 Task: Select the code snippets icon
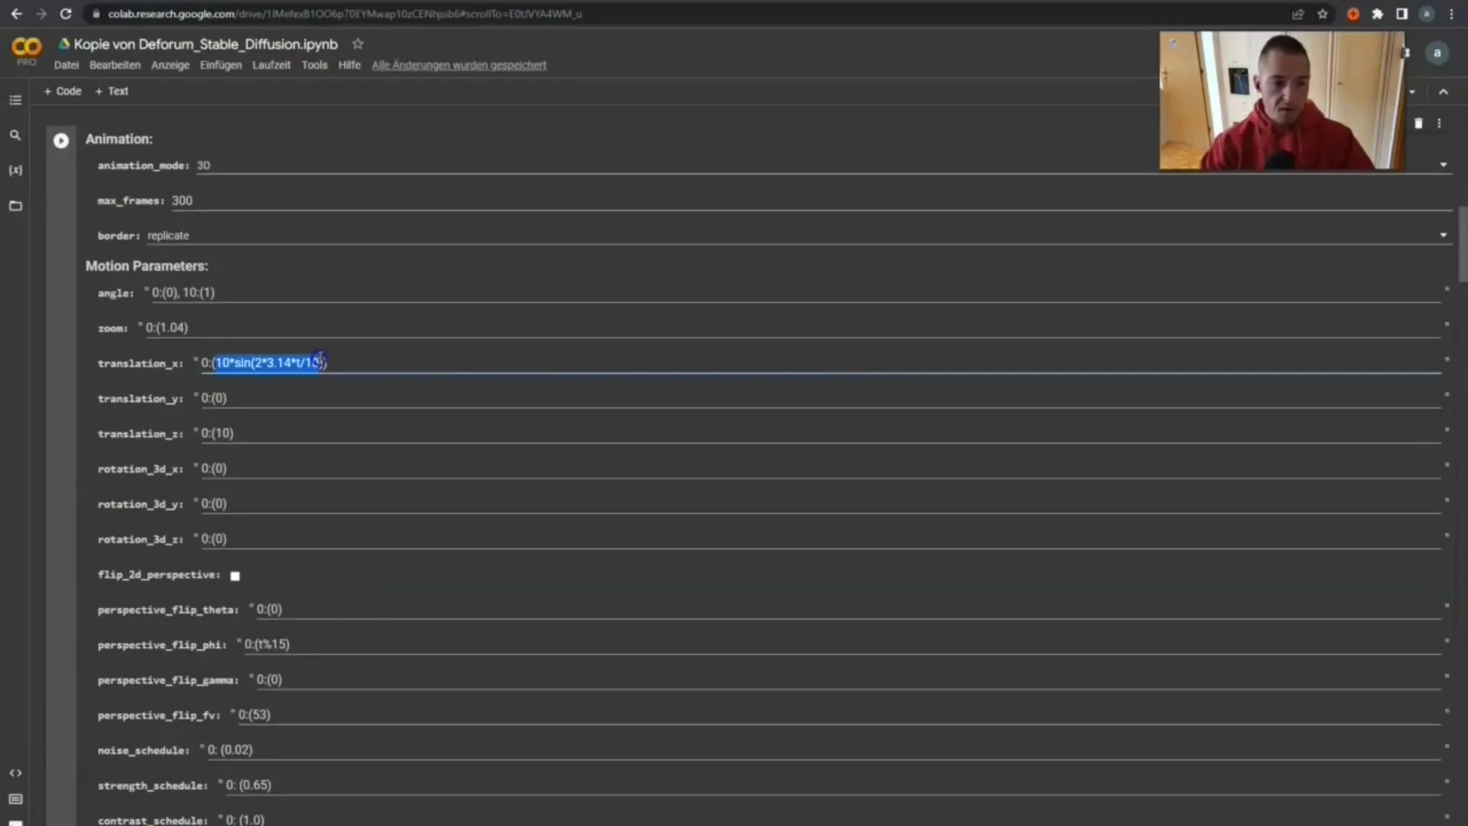15,772
